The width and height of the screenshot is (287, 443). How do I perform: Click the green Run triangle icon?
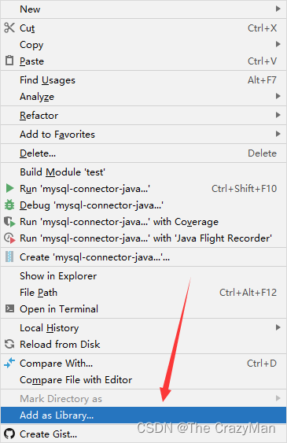9,188
